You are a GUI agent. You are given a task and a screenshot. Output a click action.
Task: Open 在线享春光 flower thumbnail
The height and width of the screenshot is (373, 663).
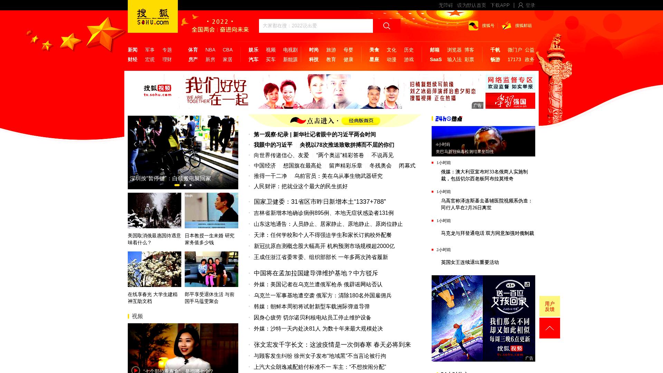tap(154, 269)
